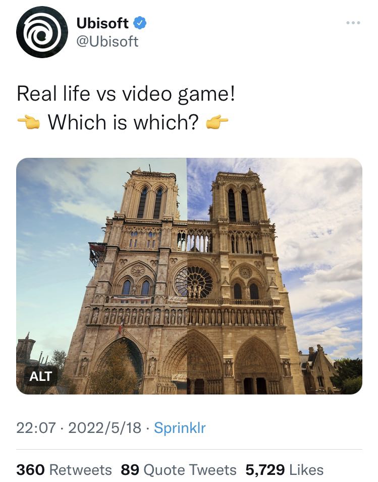The width and height of the screenshot is (378, 482).
Task: Show the image description via ALT badge
Action: pyautogui.click(x=41, y=376)
